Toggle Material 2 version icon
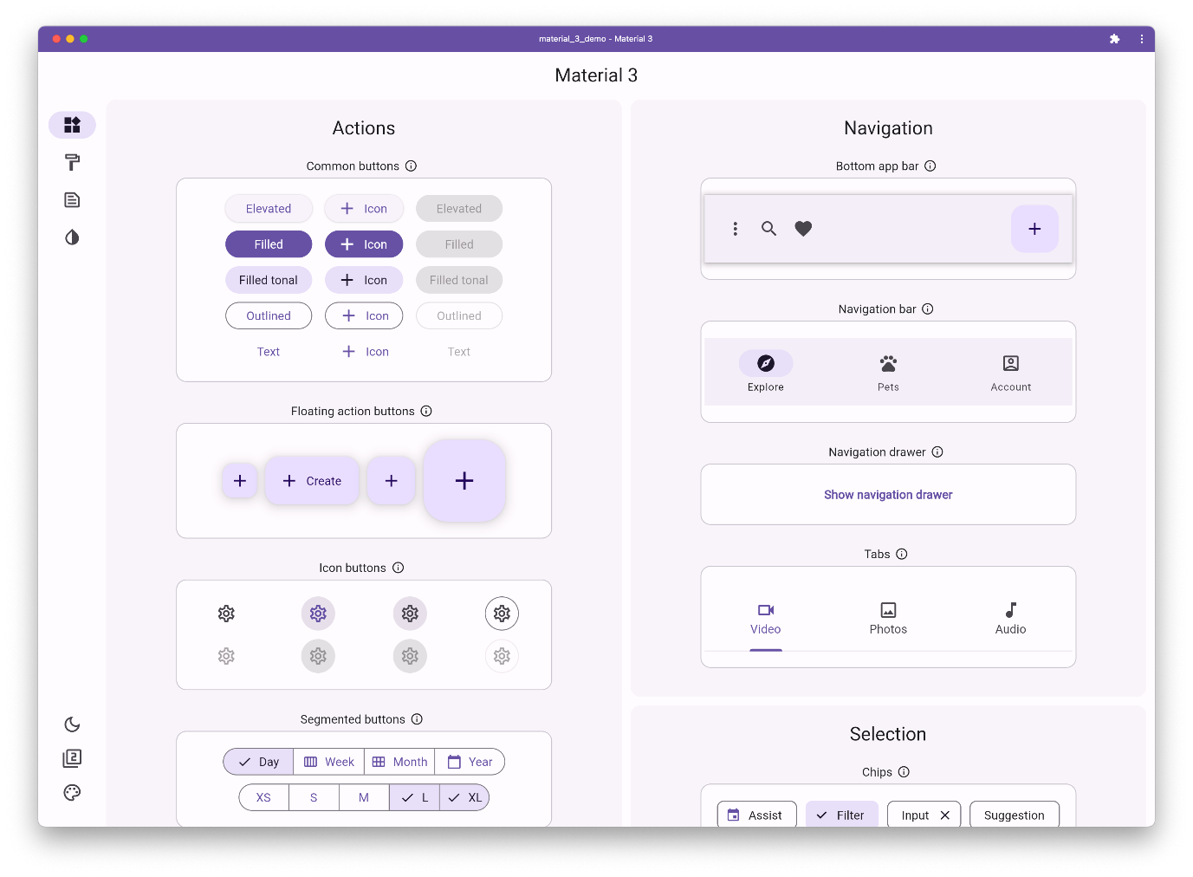Screen dimensions: 1193x877 (72, 758)
